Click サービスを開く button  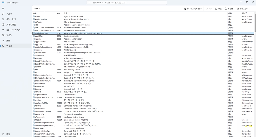(242, 9)
